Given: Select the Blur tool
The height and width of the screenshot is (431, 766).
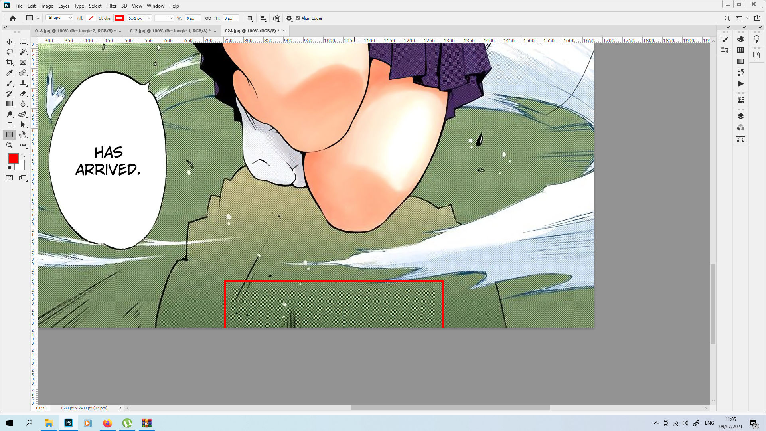Looking at the screenshot, I should [x=23, y=104].
